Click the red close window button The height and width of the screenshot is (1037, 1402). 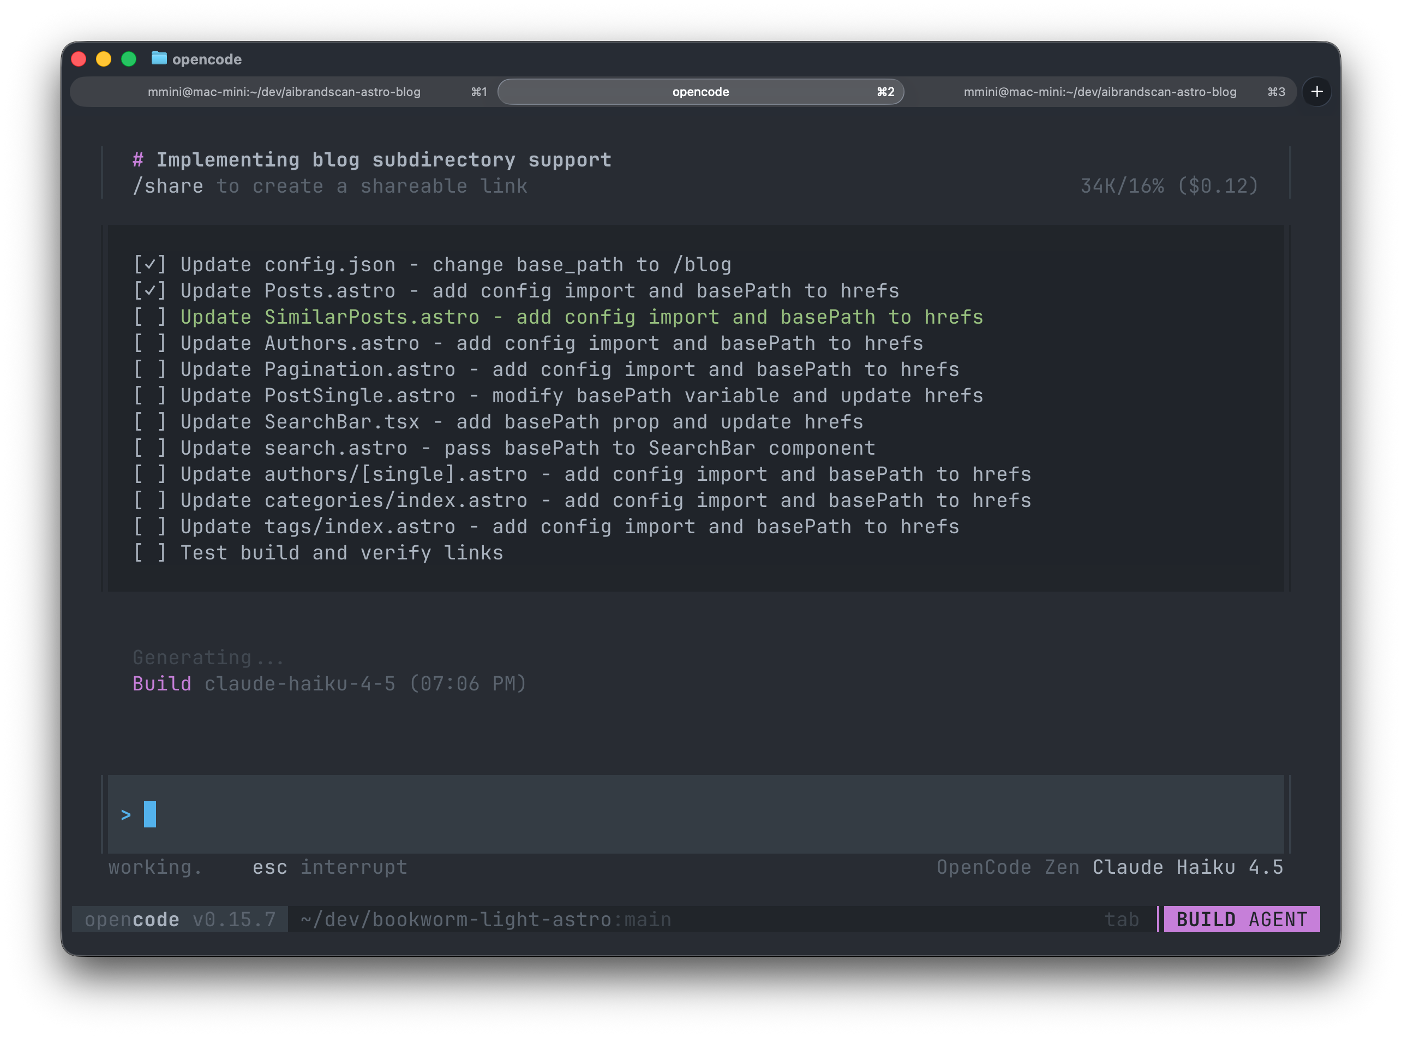coord(79,59)
